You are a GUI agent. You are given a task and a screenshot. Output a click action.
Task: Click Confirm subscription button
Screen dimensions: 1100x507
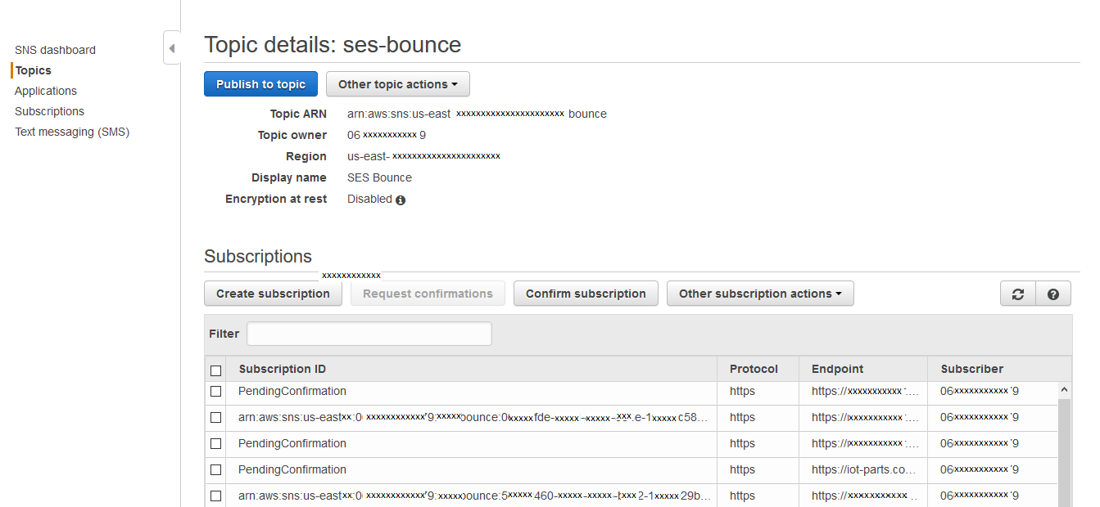pos(586,294)
